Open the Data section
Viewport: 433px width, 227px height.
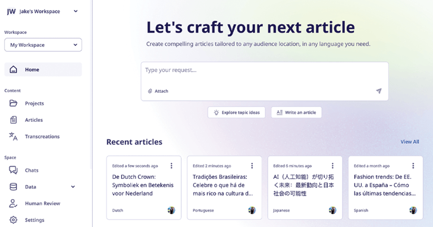(x=30, y=187)
